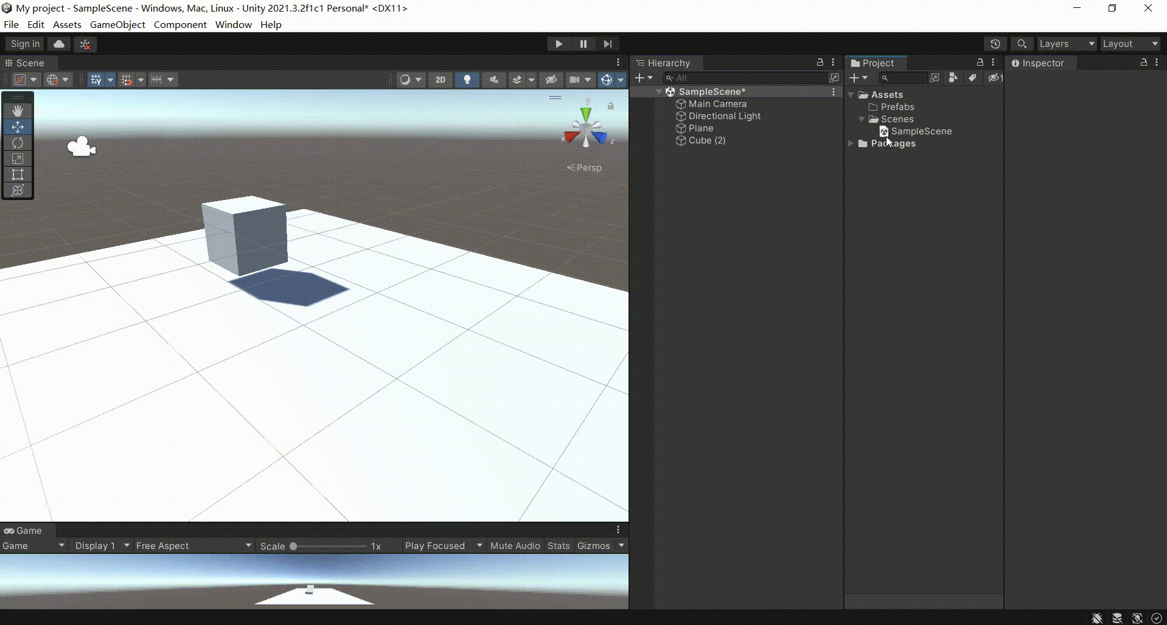Toggle Scene audio mute button

click(x=494, y=80)
